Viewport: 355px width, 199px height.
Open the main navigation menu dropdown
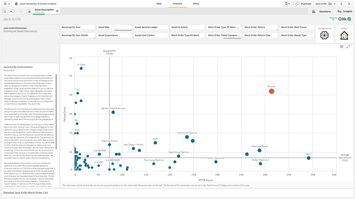click(7, 4)
